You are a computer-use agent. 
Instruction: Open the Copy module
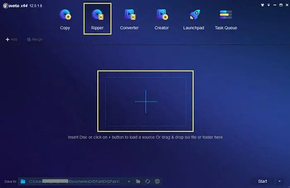[x=65, y=19]
